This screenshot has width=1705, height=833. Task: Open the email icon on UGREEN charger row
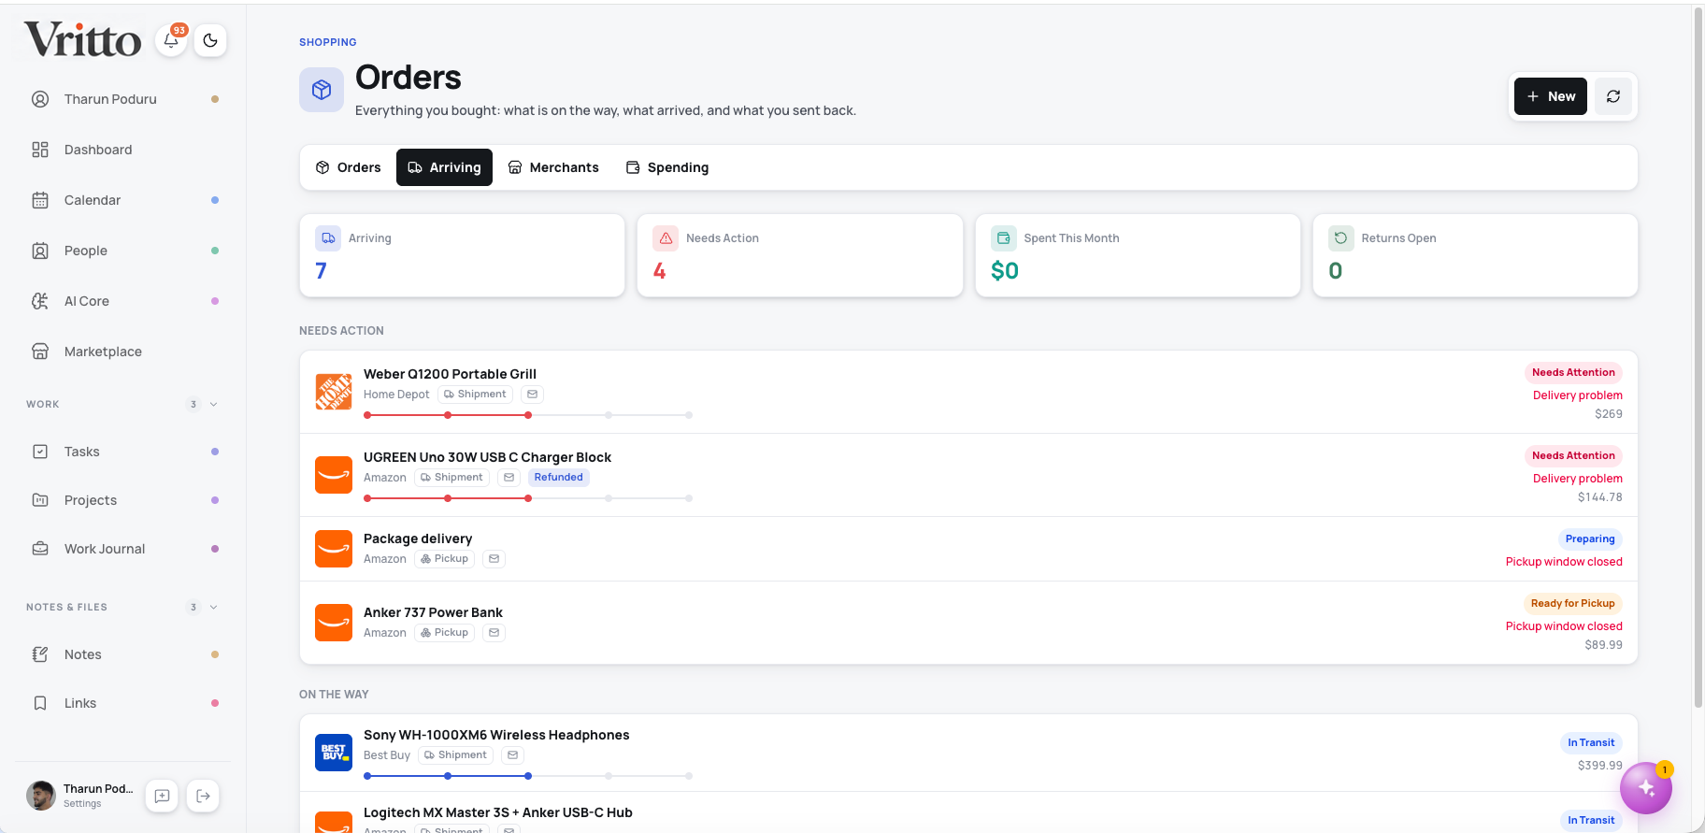pyautogui.click(x=509, y=478)
